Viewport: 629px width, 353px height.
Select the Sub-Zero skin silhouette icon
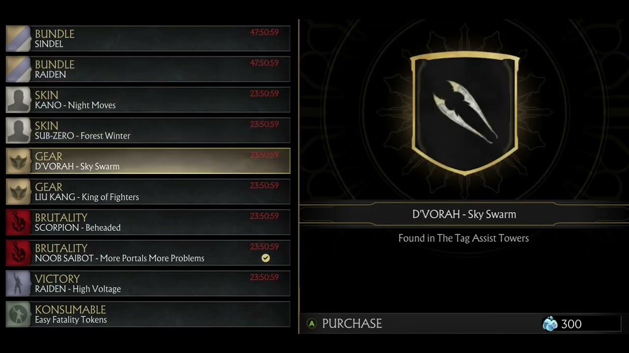click(x=18, y=130)
